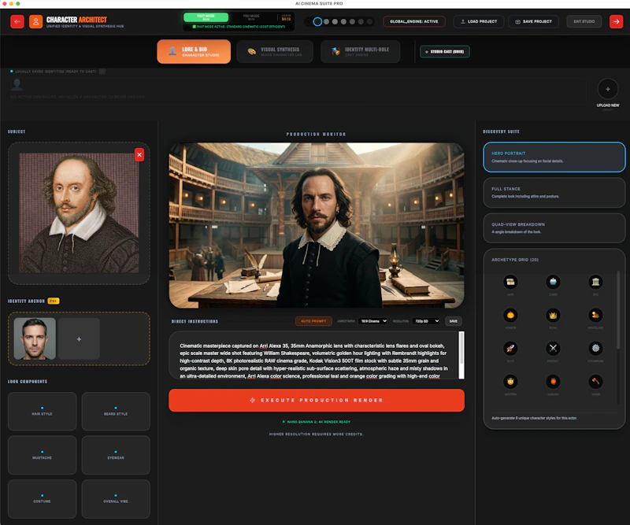Click Execute Production Render
Image resolution: width=630 pixels, height=525 pixels.
point(317,401)
